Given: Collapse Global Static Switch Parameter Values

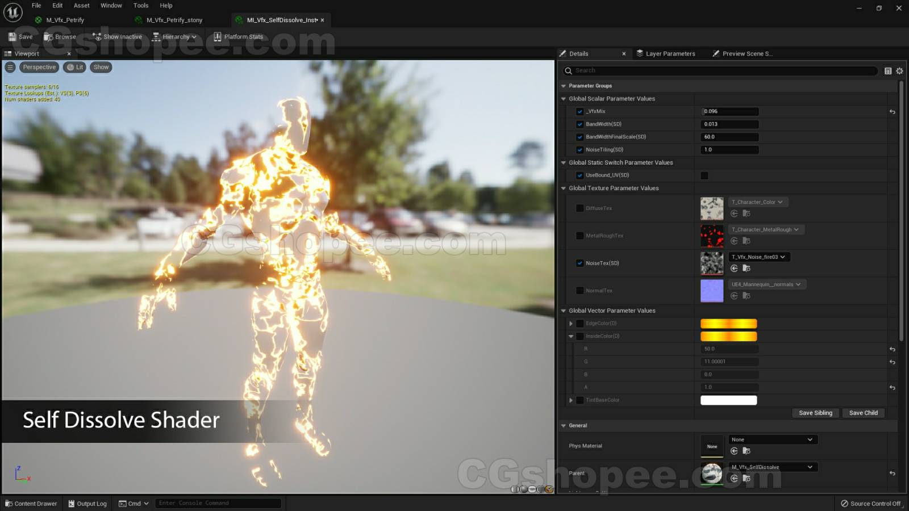Looking at the screenshot, I should pyautogui.click(x=564, y=162).
